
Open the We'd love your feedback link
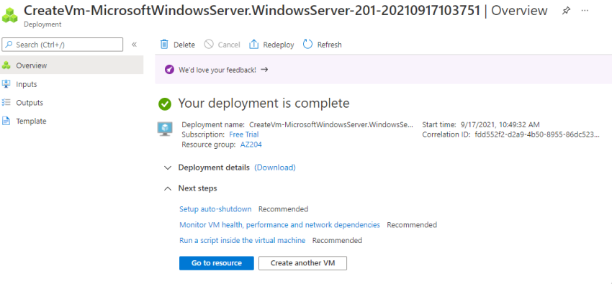pyautogui.click(x=217, y=70)
